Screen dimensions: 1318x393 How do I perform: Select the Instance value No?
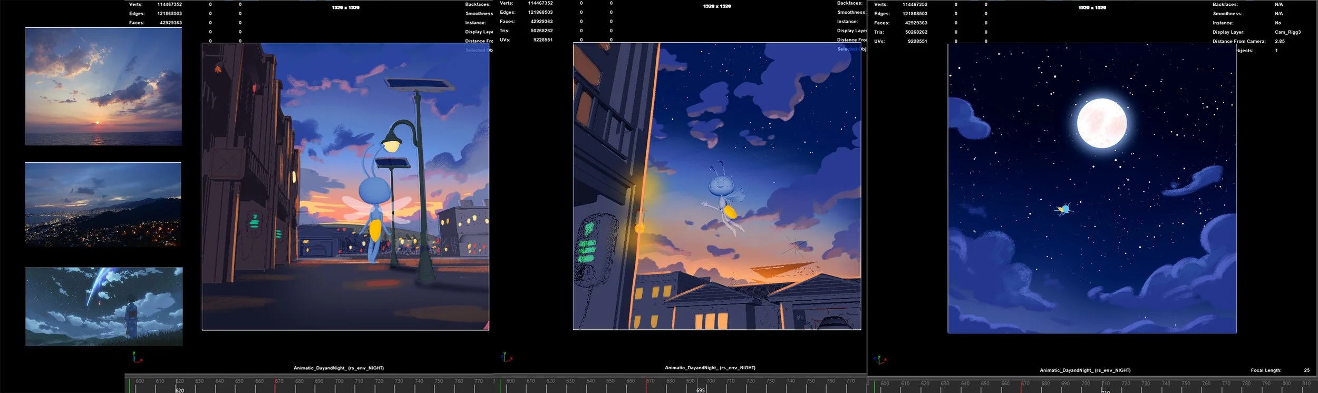coord(1278,23)
